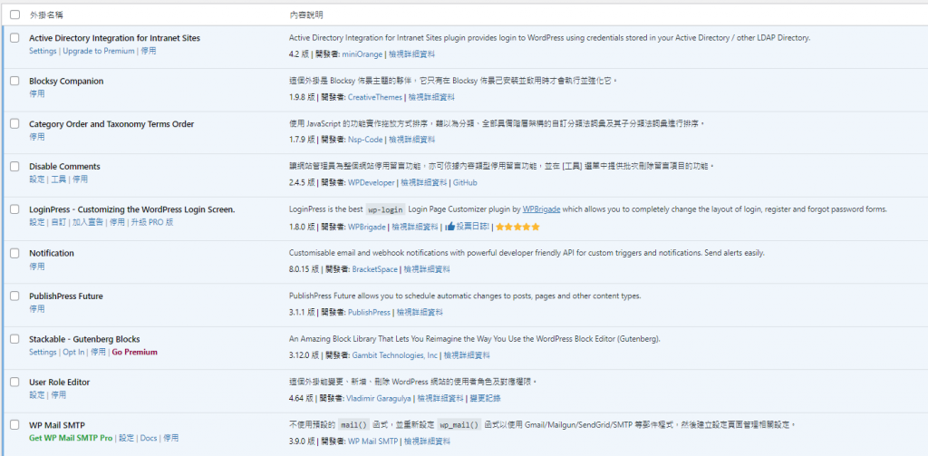Screen dimensions: 928x456
Task: Check the Blocksy Companion checkbox
Action: [14, 81]
